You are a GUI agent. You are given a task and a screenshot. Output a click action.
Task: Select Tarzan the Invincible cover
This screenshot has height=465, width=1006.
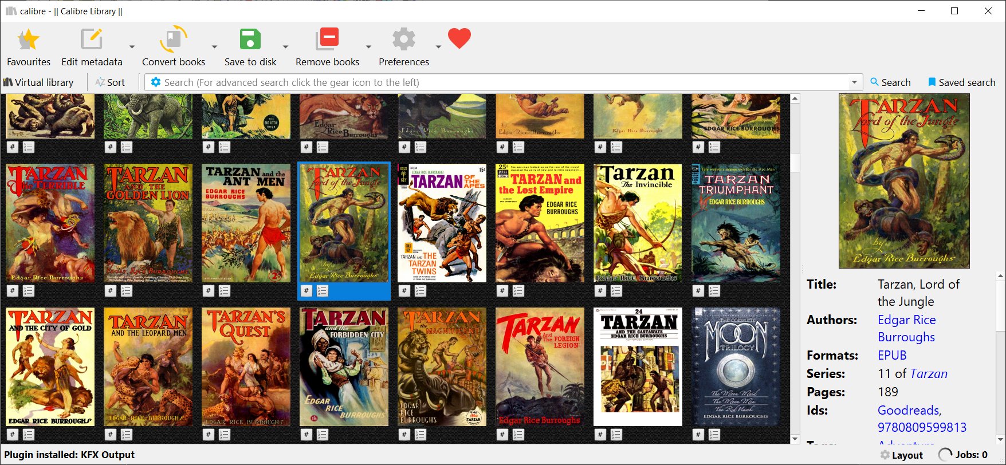(x=638, y=223)
